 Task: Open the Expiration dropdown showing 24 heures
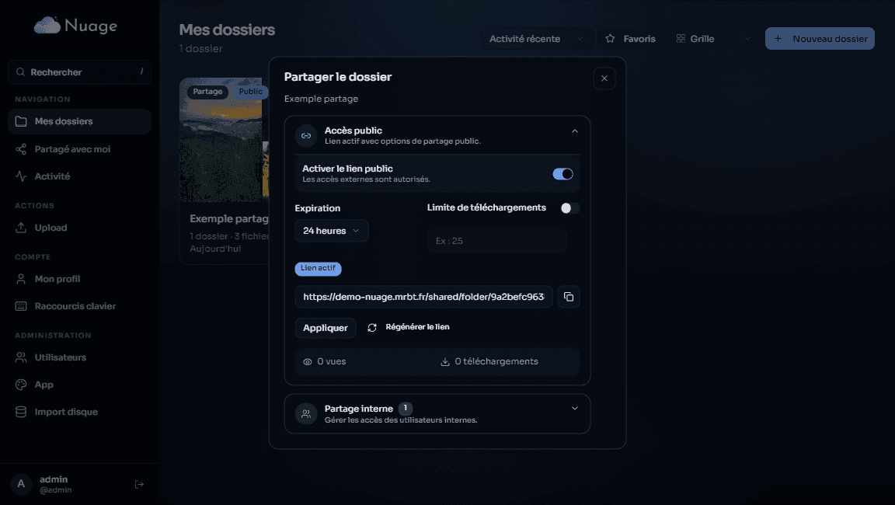(331, 230)
